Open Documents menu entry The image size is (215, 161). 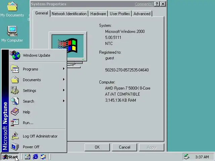(38, 80)
